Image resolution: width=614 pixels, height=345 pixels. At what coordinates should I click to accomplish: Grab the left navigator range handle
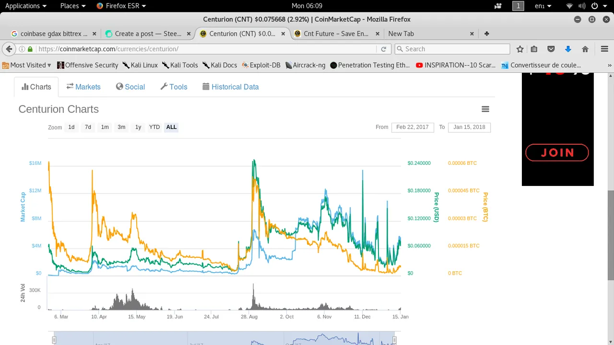(x=54, y=340)
